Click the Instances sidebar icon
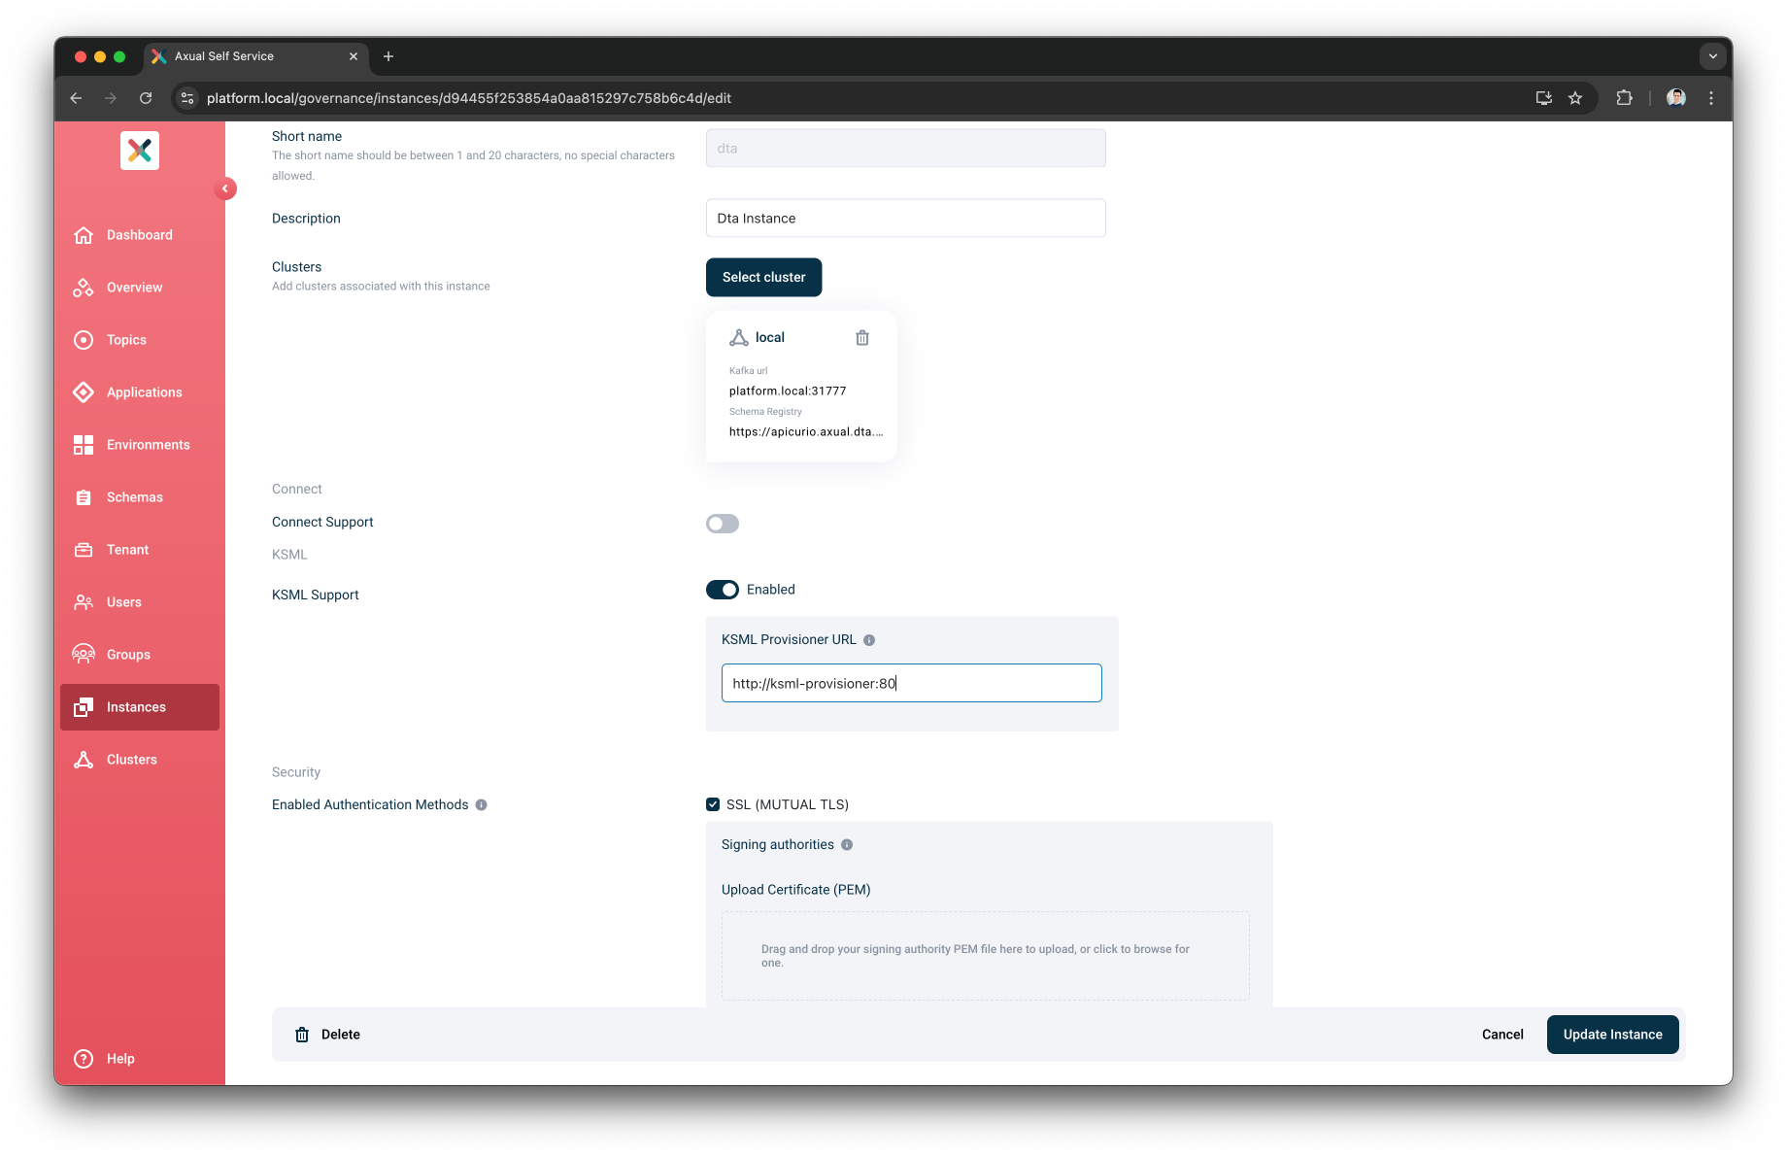The image size is (1787, 1157). click(84, 707)
